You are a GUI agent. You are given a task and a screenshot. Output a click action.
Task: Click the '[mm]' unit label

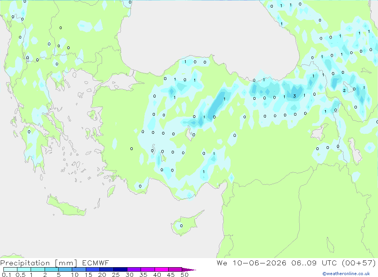pyautogui.click(x=66, y=263)
